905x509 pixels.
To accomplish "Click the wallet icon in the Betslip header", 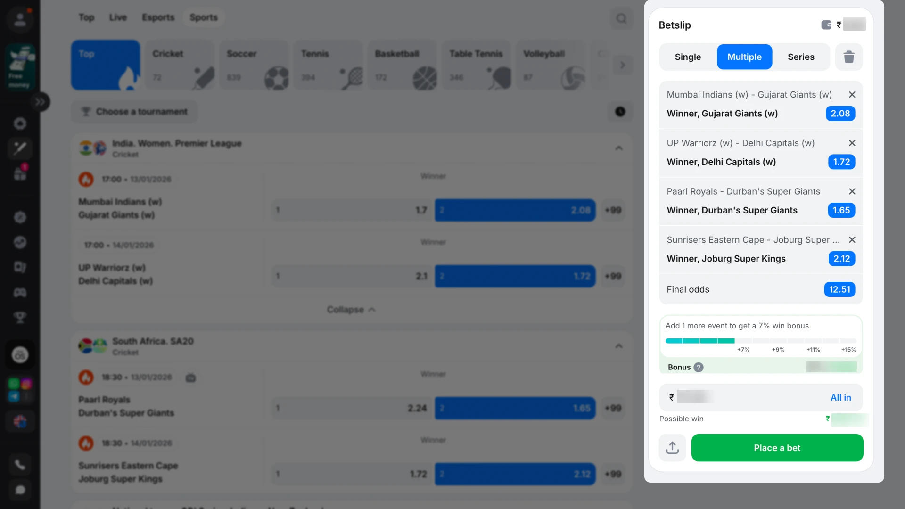I will coord(826,25).
